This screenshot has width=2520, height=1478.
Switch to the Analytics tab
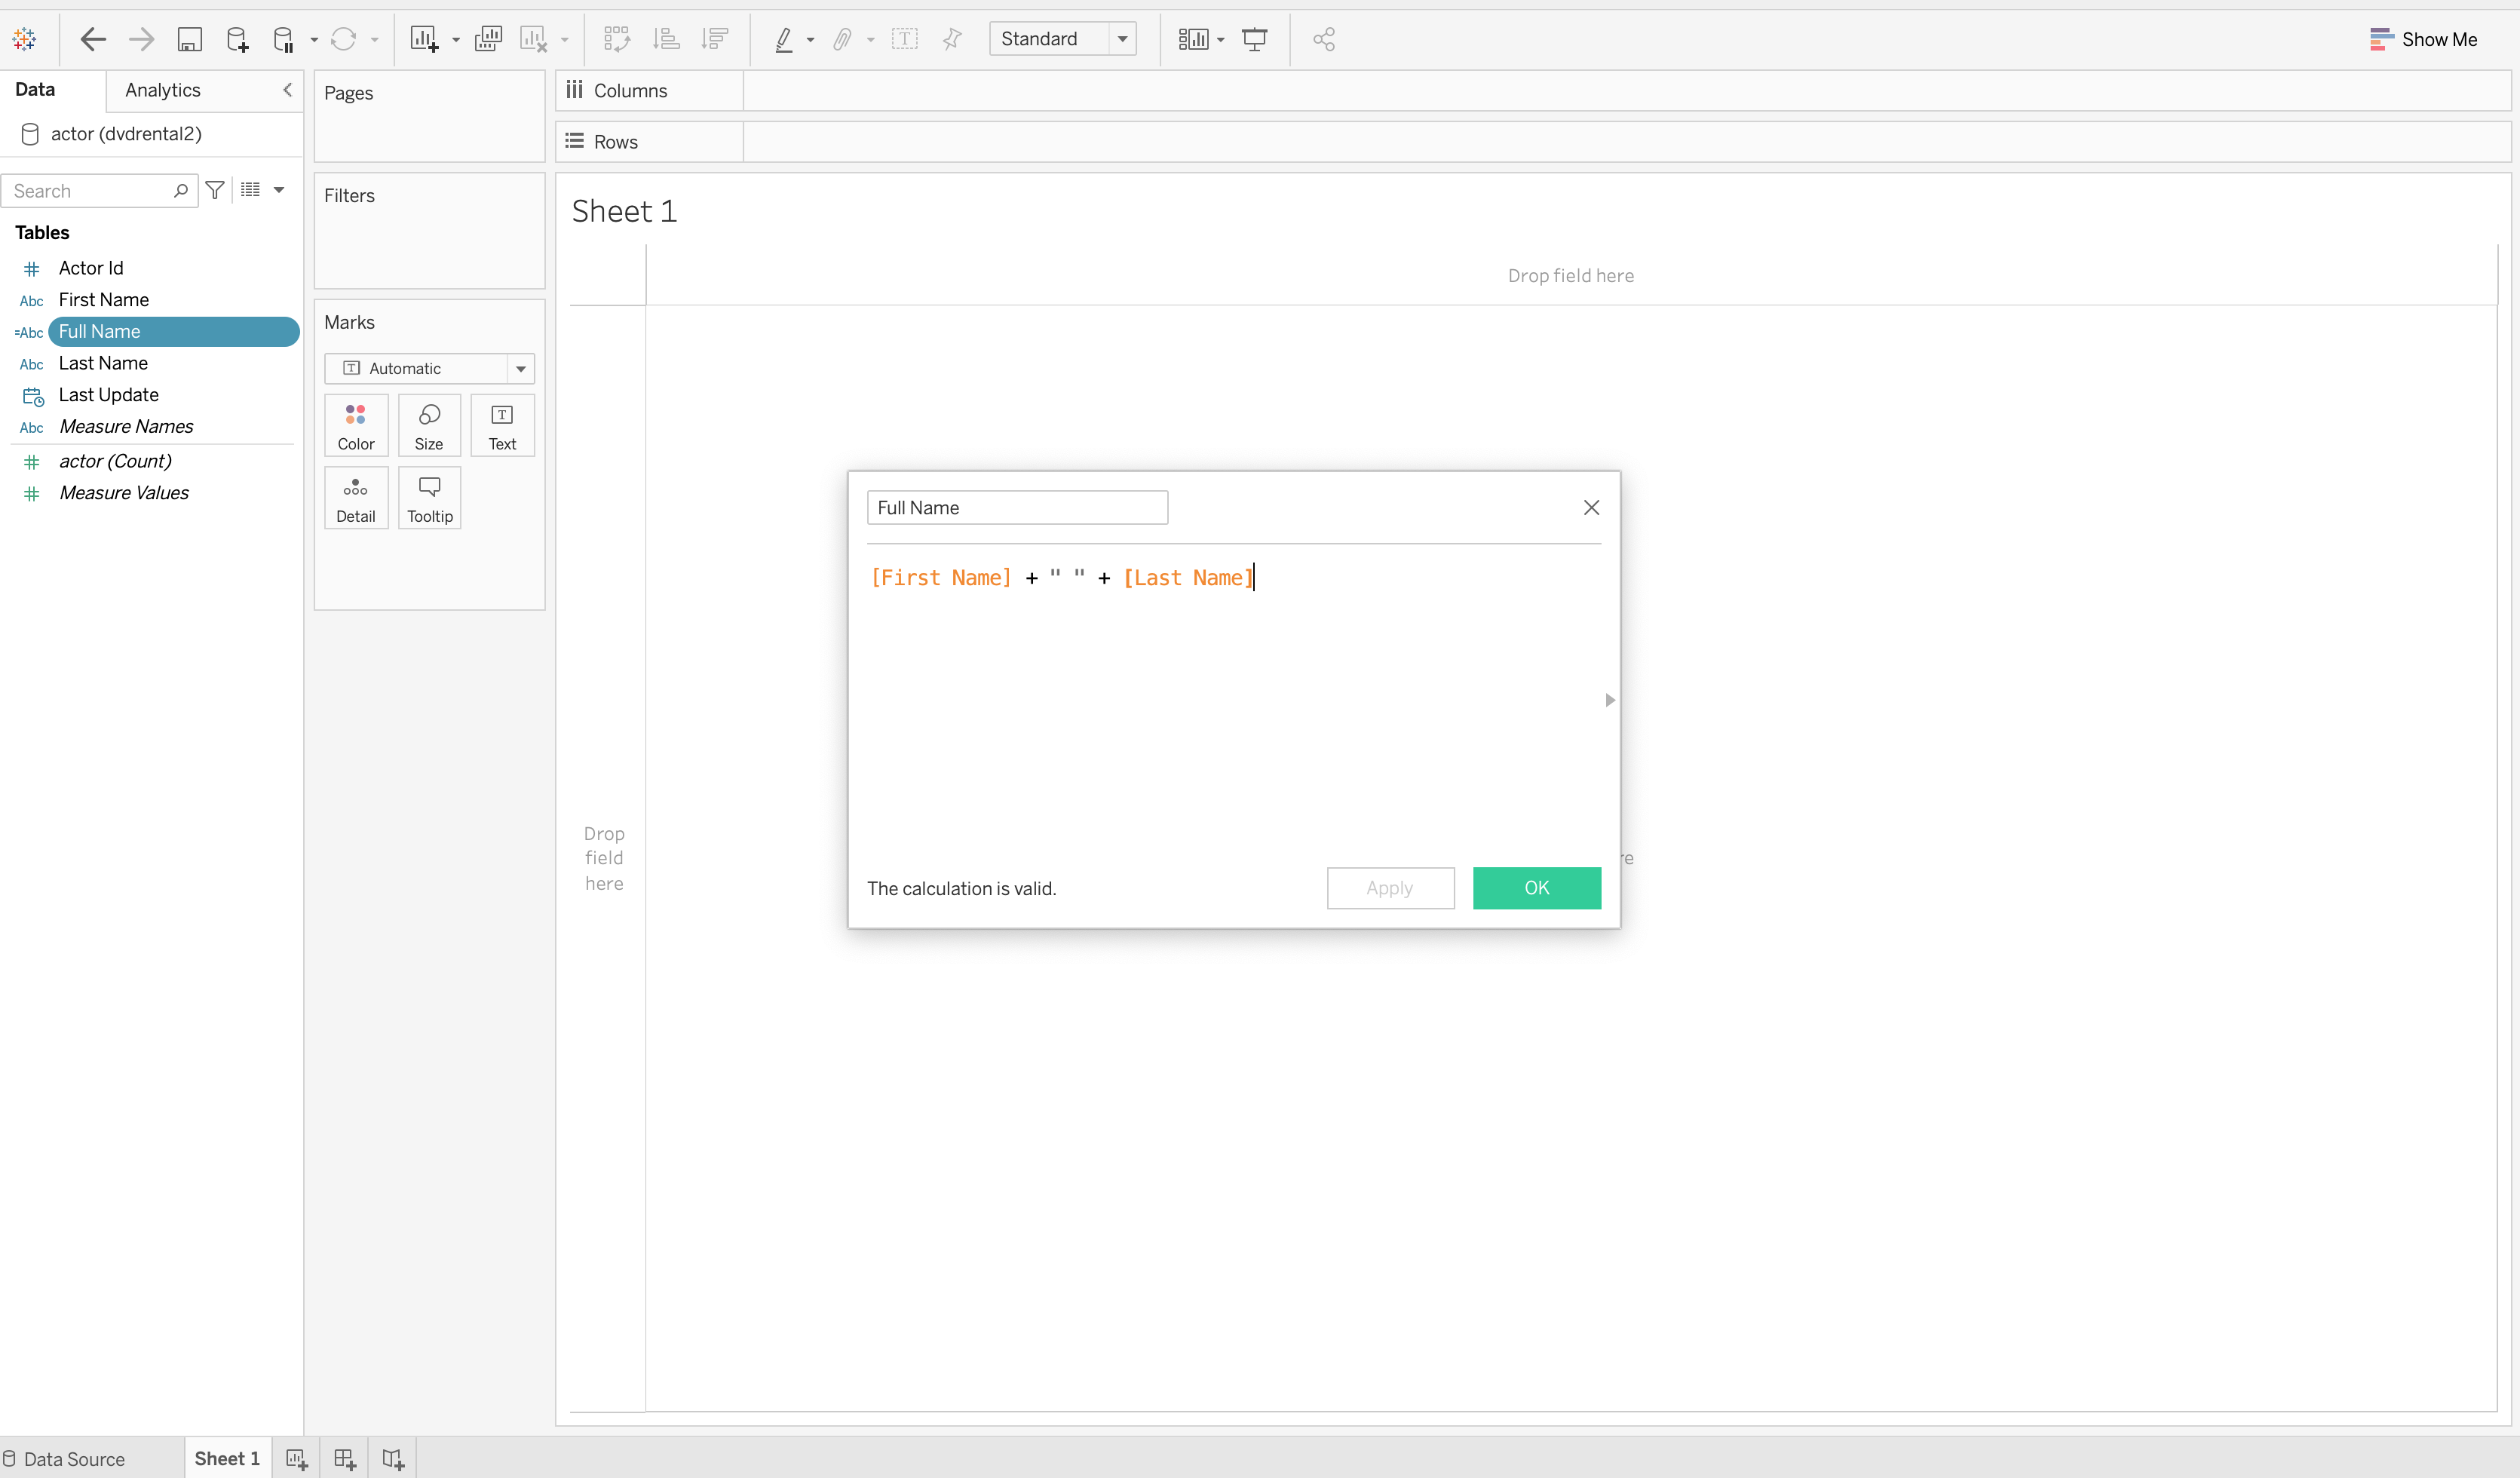(x=163, y=90)
